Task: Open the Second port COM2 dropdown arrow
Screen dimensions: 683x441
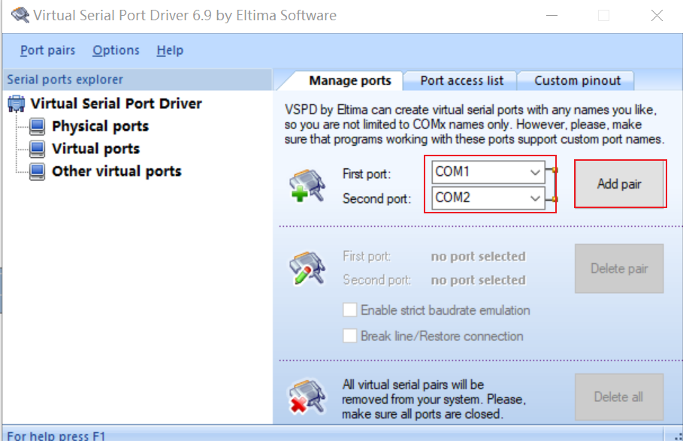Action: 535,198
